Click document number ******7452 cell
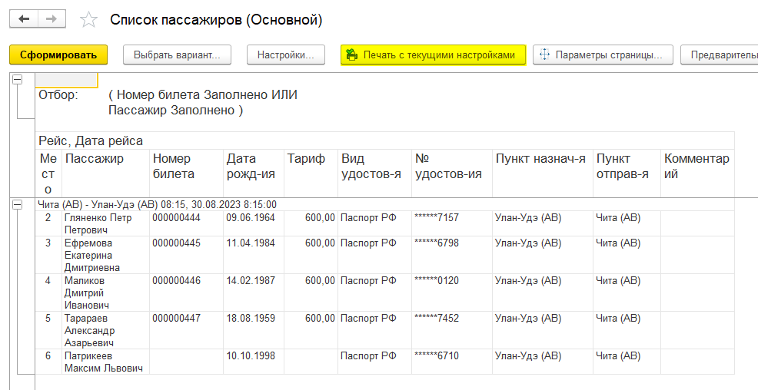The width and height of the screenshot is (758, 390). click(x=437, y=319)
